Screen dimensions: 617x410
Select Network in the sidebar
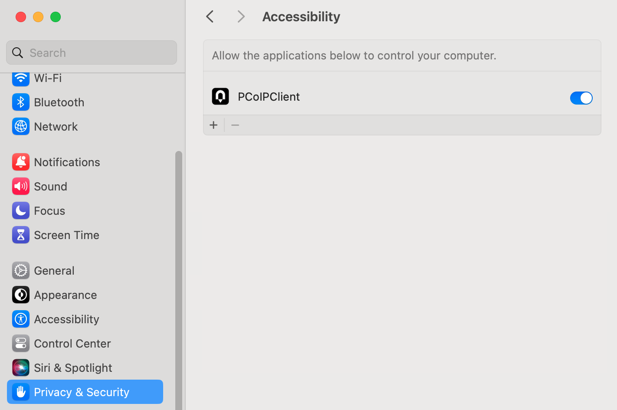click(85, 127)
